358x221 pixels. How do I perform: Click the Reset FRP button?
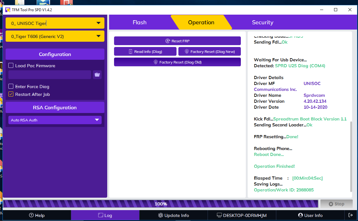pos(177,41)
